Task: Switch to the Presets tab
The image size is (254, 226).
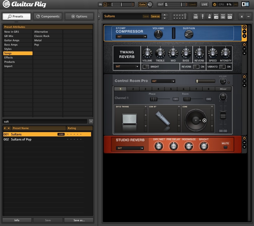Action: click(x=17, y=16)
